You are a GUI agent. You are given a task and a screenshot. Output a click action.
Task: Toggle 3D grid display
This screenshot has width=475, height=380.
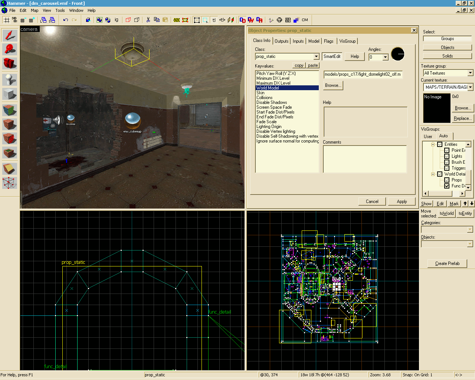click(x=15, y=20)
